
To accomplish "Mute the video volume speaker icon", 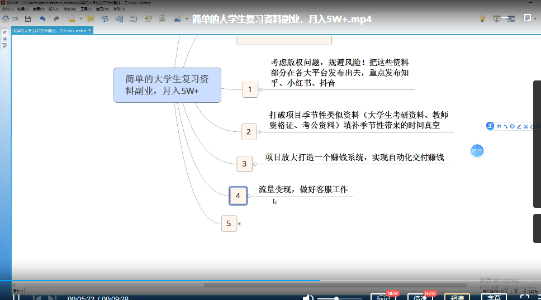I will point(308,297).
